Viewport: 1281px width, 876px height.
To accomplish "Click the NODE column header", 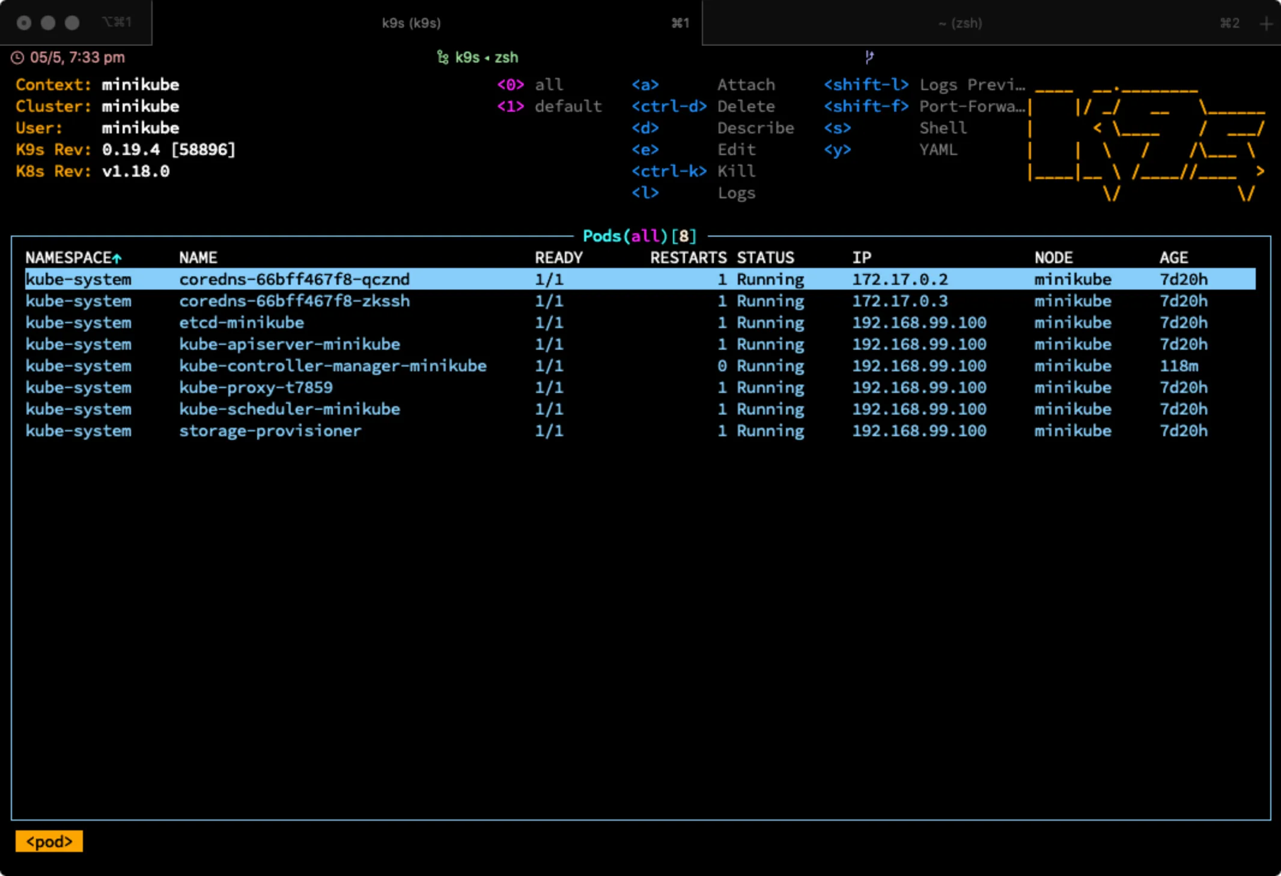I will pyautogui.click(x=1054, y=258).
